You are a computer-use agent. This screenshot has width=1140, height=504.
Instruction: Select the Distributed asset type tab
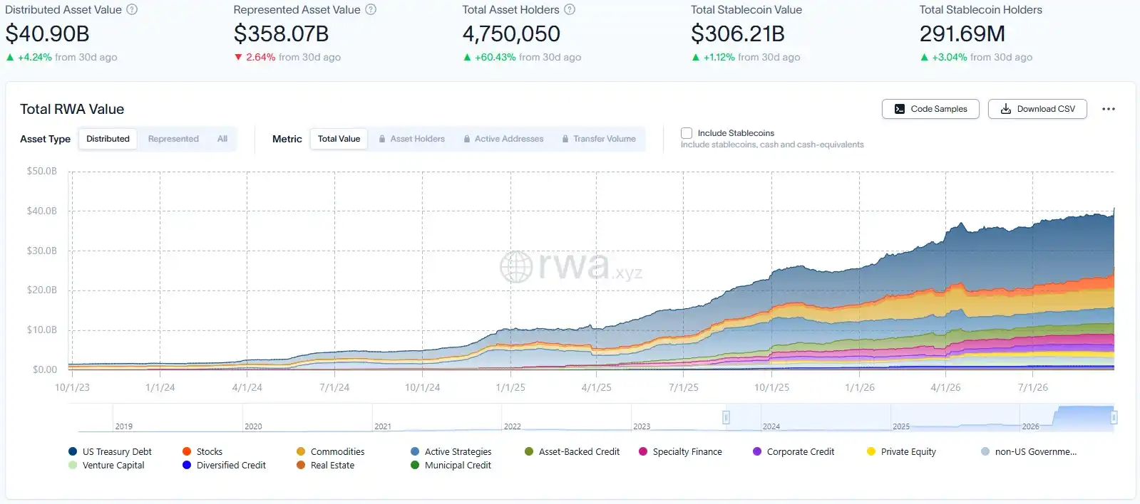pyautogui.click(x=108, y=139)
